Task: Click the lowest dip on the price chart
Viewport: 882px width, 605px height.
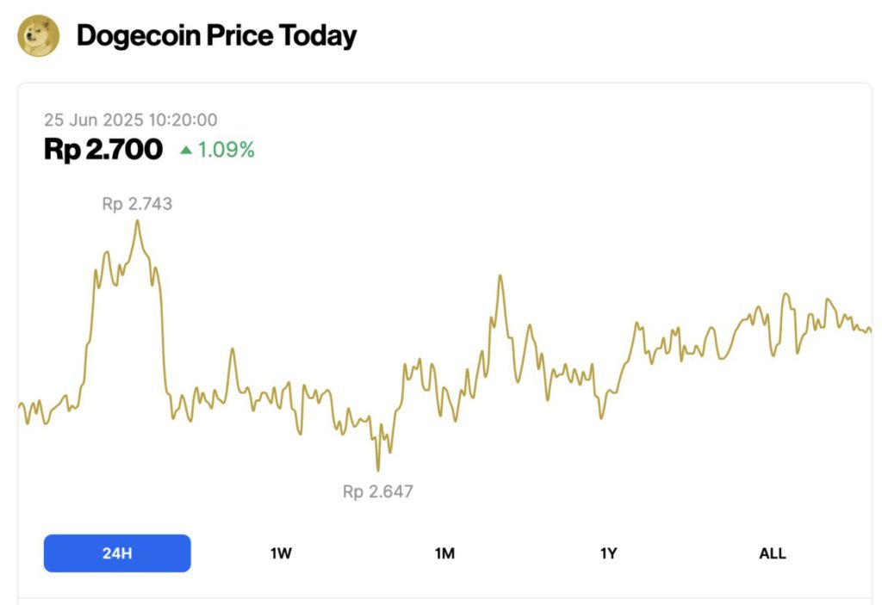Action: click(x=376, y=469)
